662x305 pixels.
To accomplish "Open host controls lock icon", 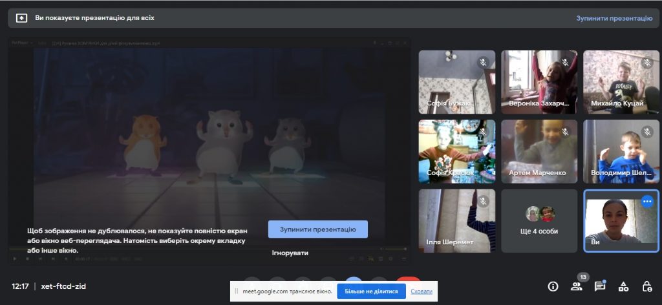I will pyautogui.click(x=646, y=286).
